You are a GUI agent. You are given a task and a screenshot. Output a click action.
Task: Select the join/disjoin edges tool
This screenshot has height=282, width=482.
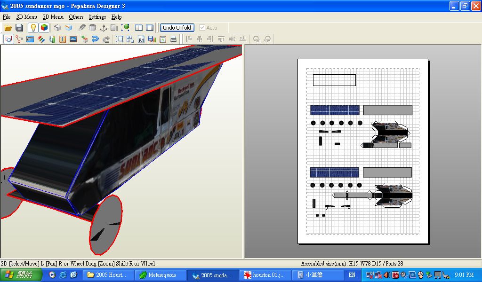click(x=19, y=39)
